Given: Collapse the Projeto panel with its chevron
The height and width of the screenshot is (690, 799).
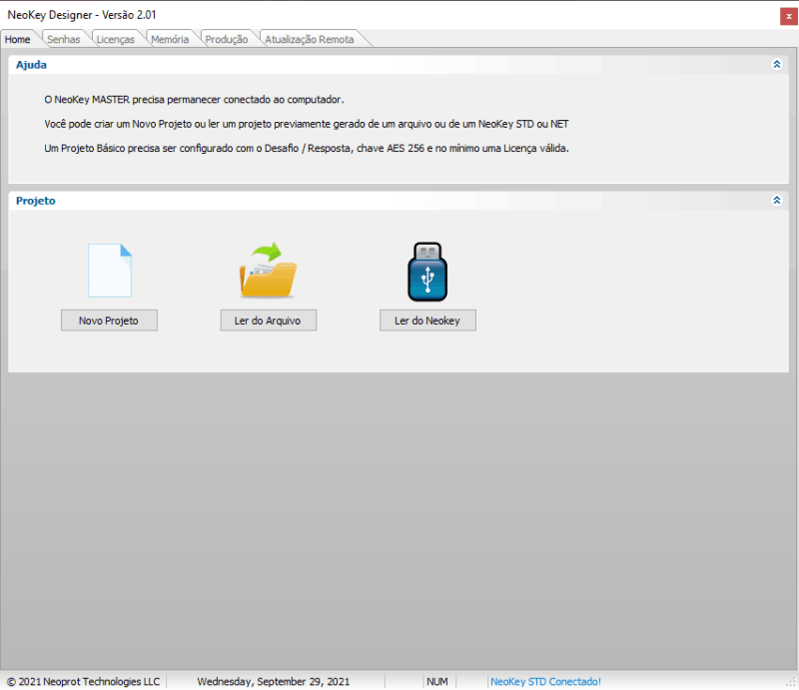Looking at the screenshot, I should (776, 200).
